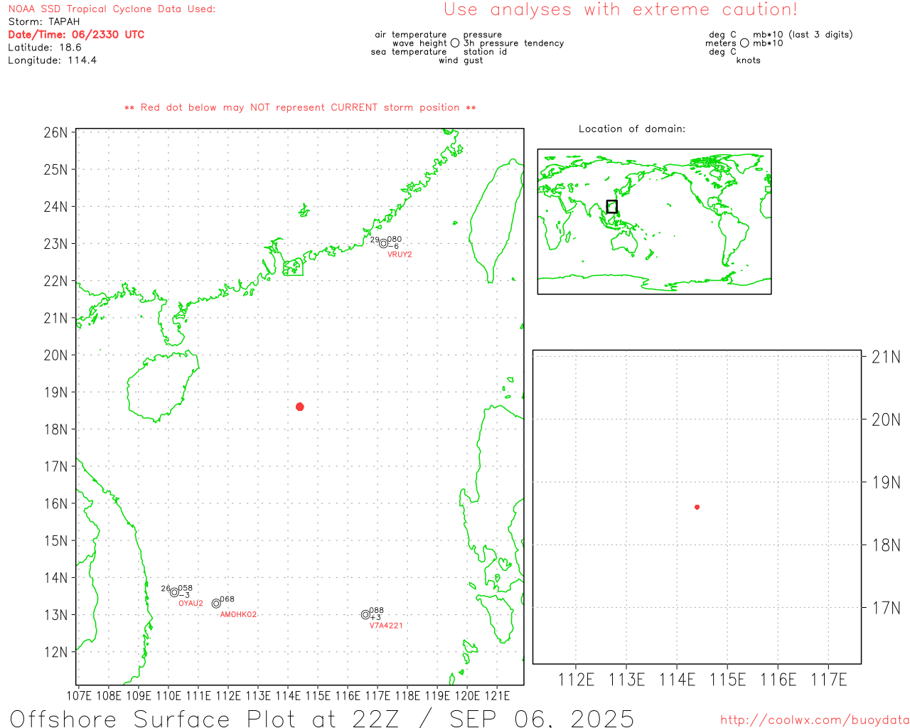The height and width of the screenshot is (728, 910).
Task: Click the '107E' longitude axis label
Action: click(78, 695)
